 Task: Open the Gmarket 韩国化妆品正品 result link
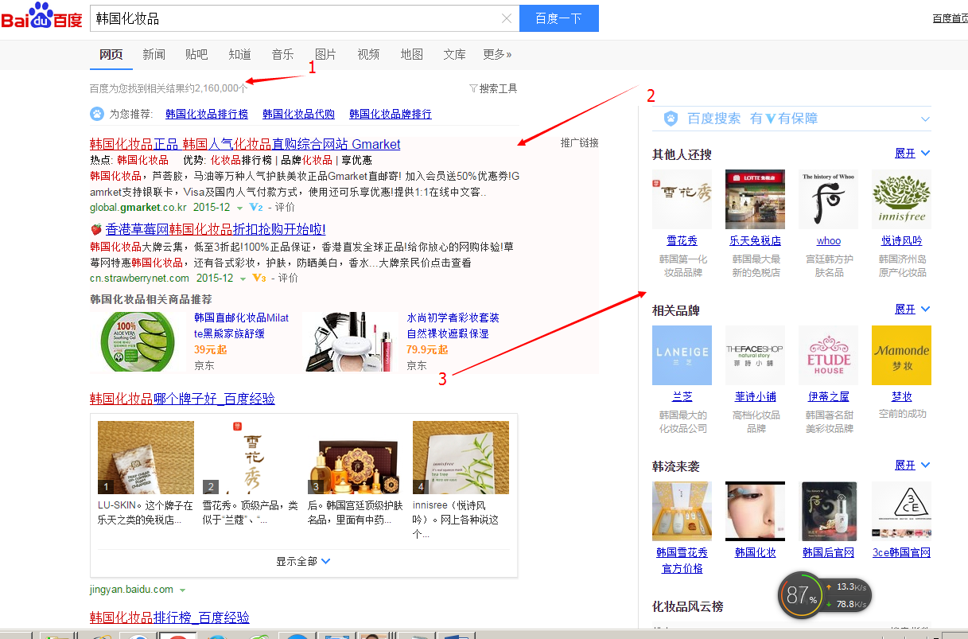coord(245,144)
